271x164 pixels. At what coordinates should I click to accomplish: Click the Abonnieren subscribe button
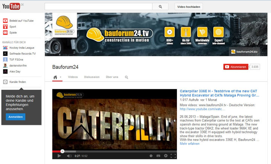coord(236,67)
